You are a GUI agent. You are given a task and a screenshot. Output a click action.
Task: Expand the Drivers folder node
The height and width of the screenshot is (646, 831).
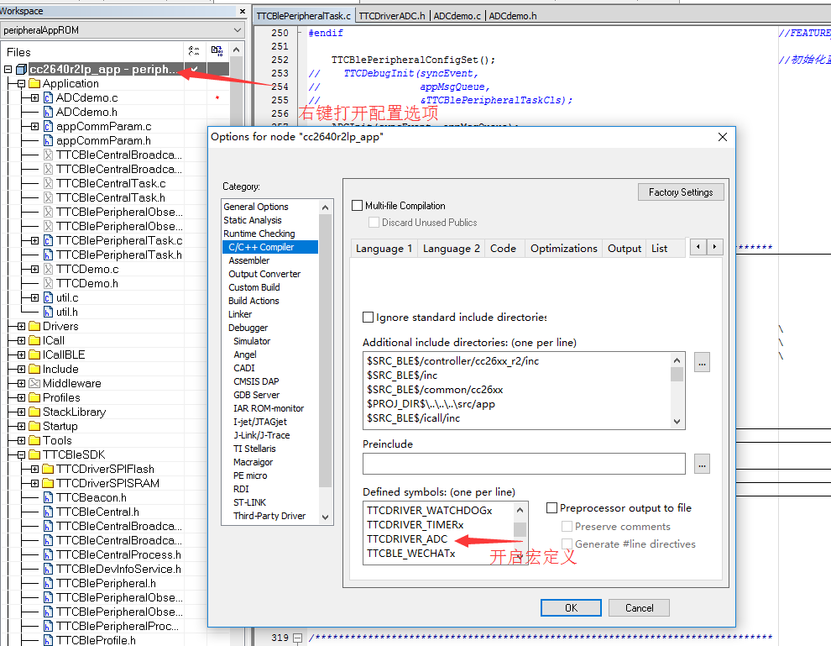21,326
